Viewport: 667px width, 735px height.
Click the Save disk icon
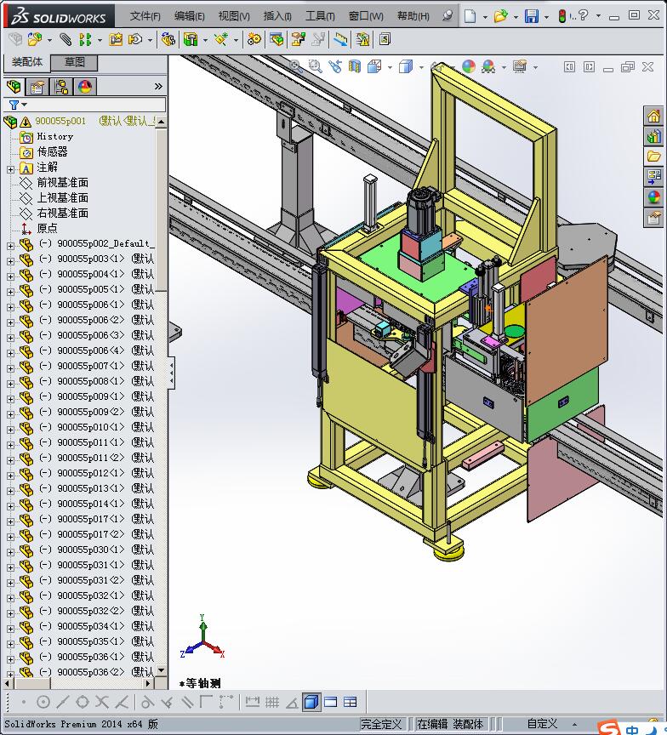(532, 16)
